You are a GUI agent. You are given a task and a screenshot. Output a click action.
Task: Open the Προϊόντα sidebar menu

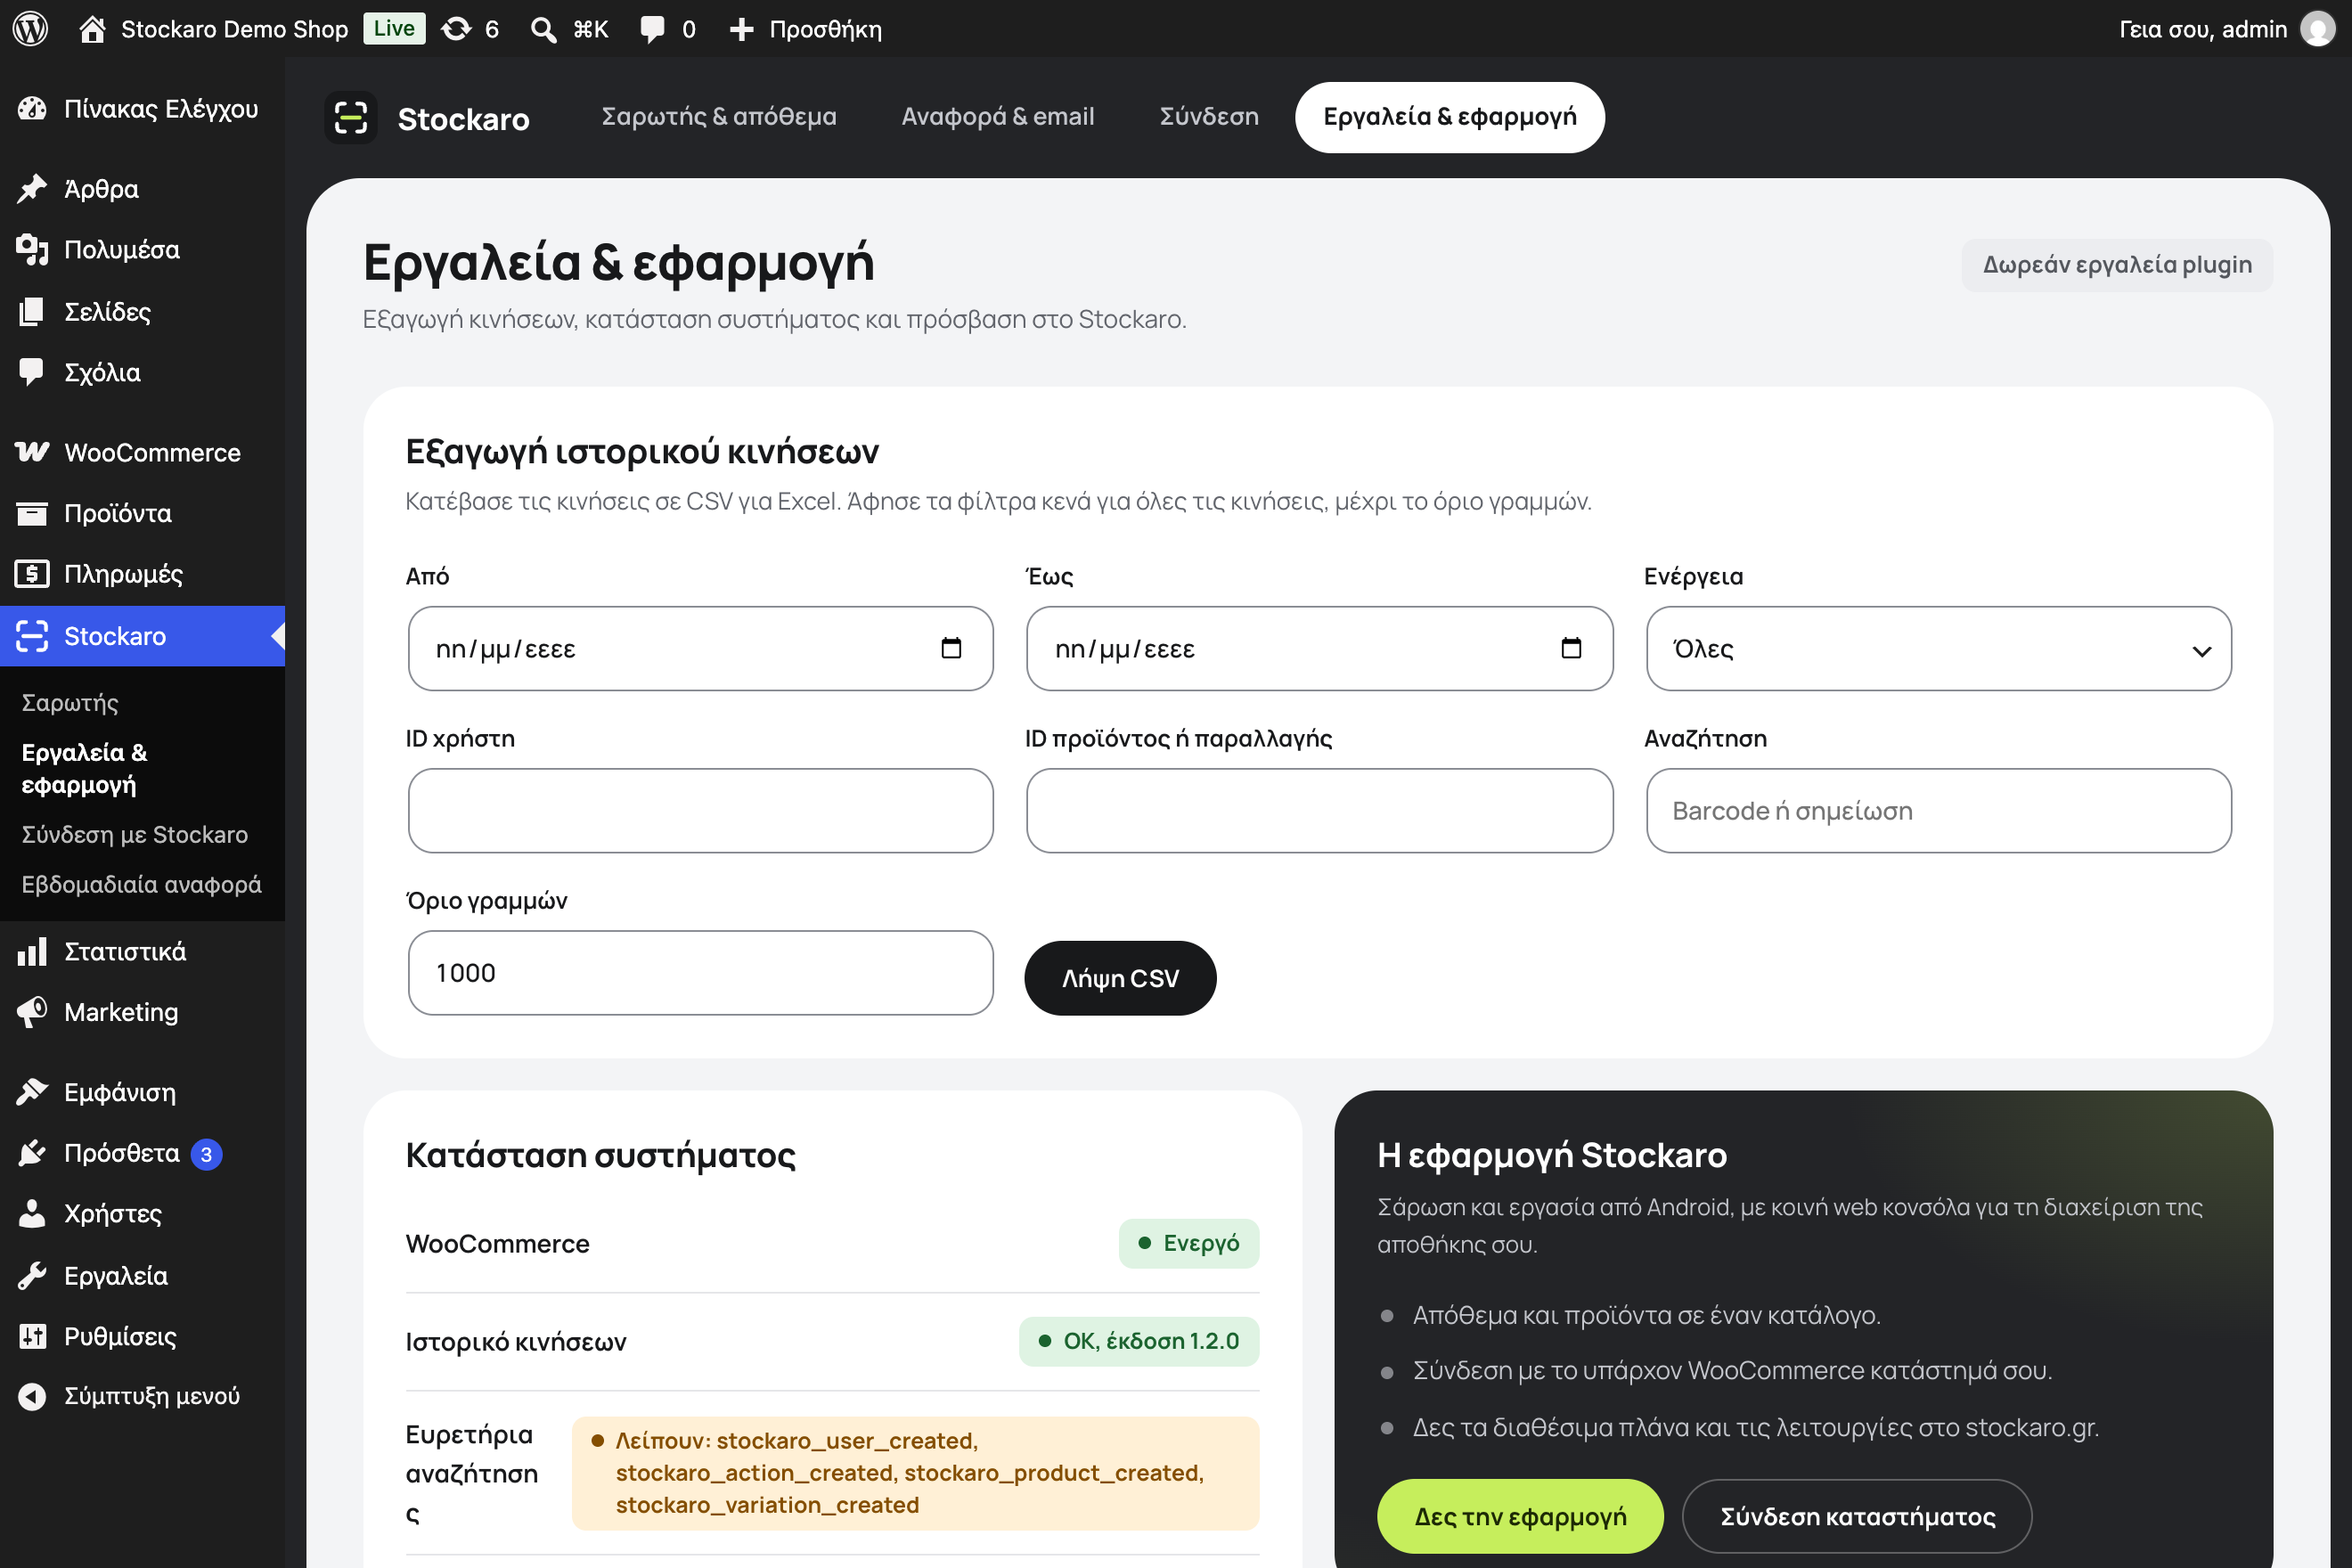click(142, 513)
